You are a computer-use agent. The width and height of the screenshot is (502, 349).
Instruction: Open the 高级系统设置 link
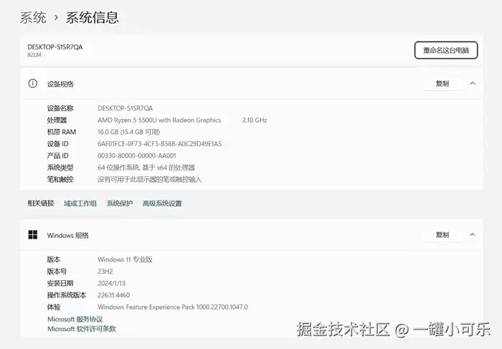pyautogui.click(x=162, y=204)
